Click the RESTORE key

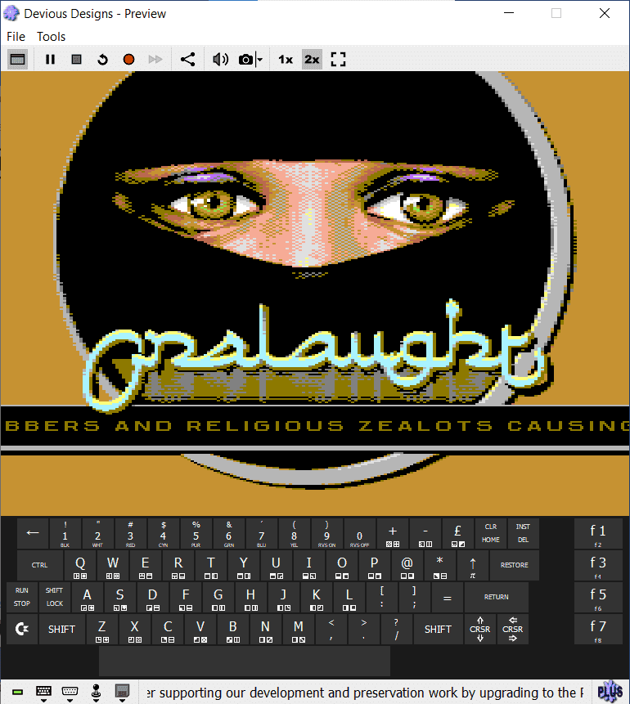click(x=514, y=565)
